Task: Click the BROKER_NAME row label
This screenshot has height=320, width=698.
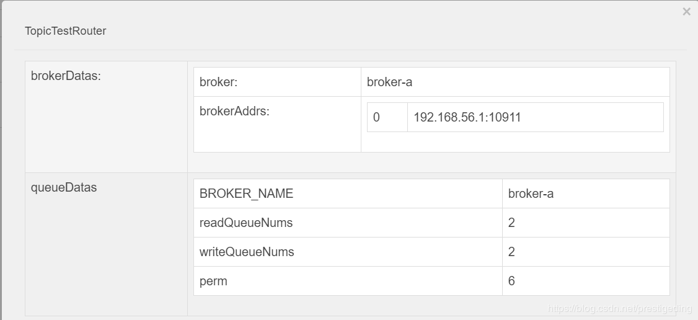Action: coord(246,193)
